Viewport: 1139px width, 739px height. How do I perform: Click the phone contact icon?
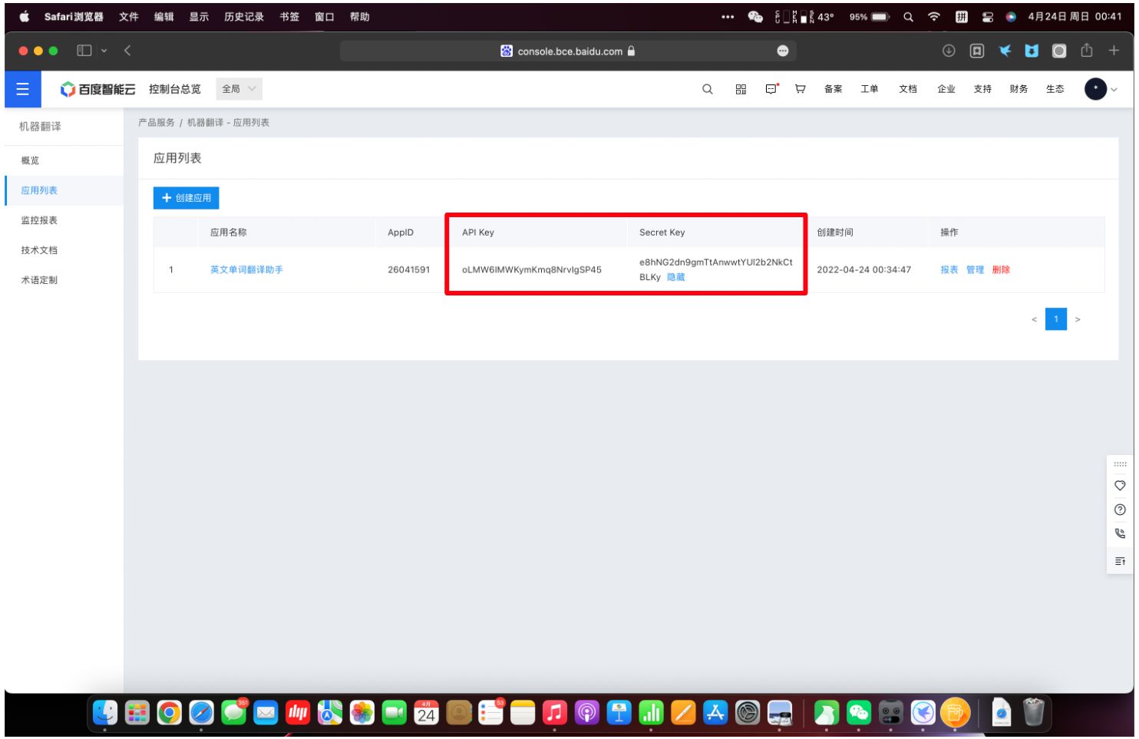[x=1120, y=533]
